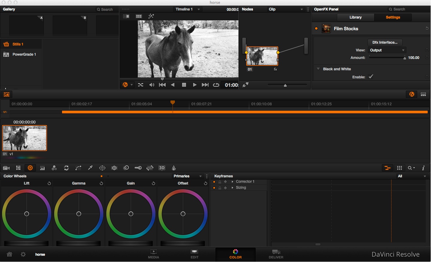
Task: Click the Dfx Interface button
Action: [385, 42]
